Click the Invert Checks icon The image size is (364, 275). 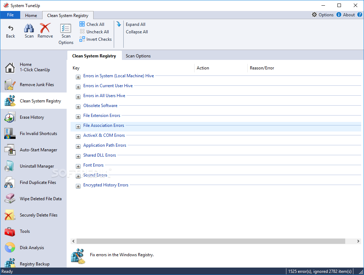pyautogui.click(x=82, y=39)
